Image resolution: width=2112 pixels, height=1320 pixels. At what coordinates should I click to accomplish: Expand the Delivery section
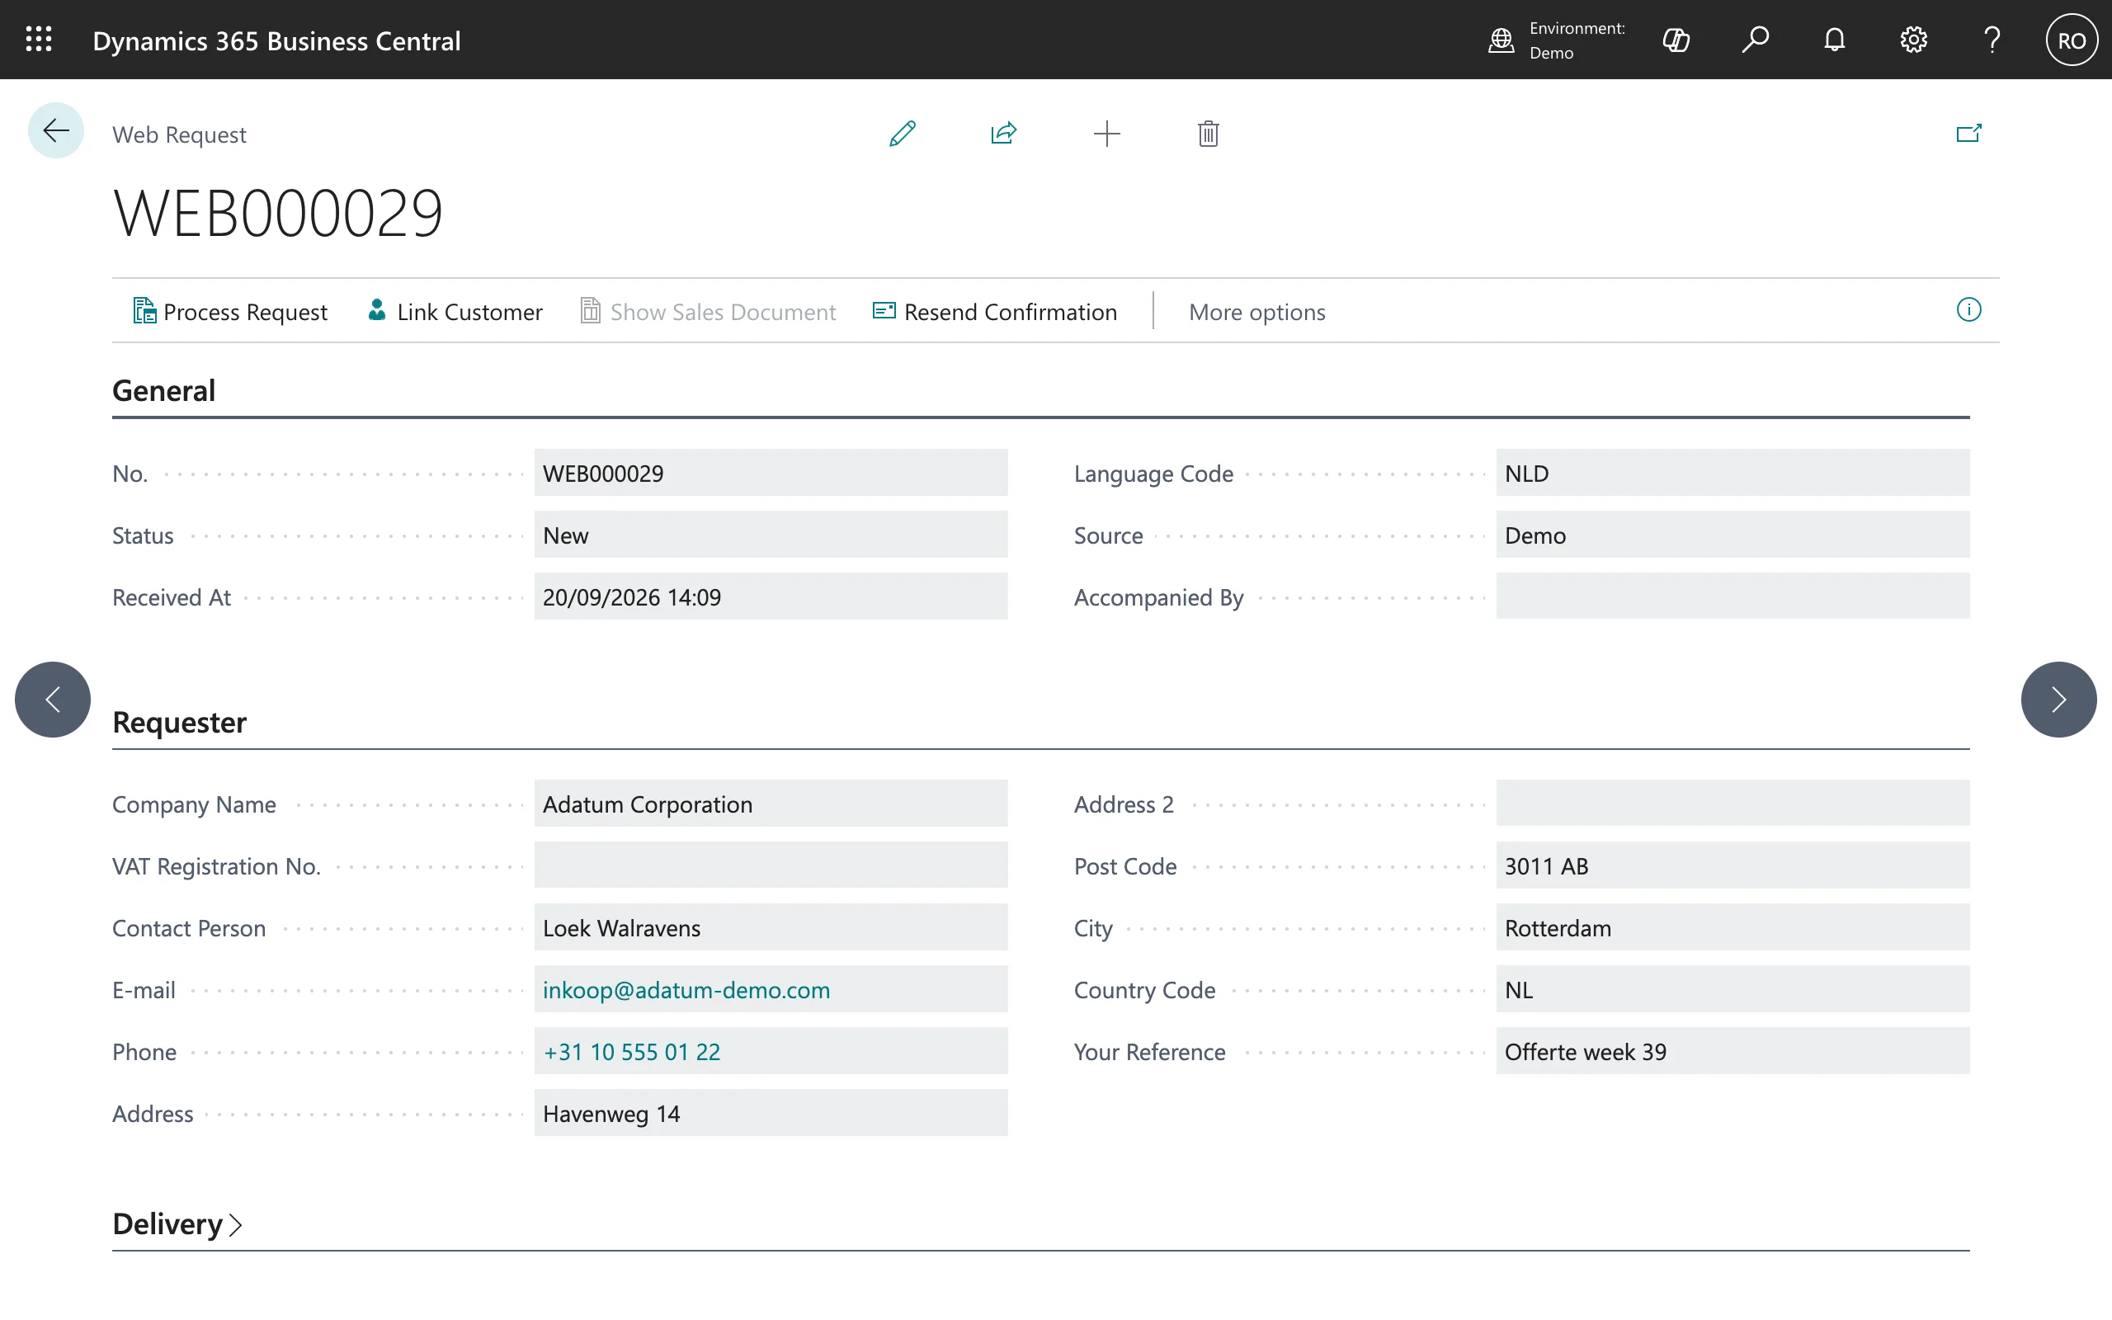pos(177,1224)
